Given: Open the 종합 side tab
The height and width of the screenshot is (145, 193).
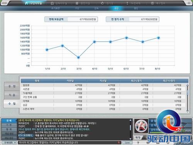Looking at the screenshot, I should pyautogui.click(x=12, y=86).
